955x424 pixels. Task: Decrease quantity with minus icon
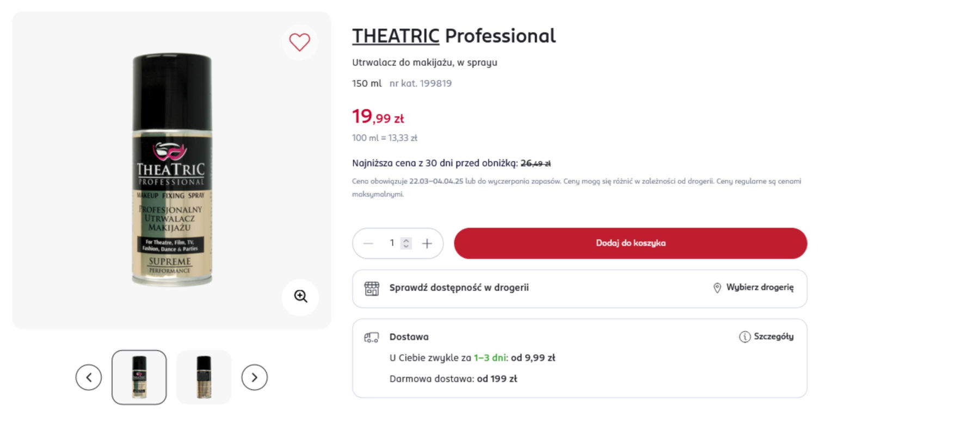(x=368, y=244)
